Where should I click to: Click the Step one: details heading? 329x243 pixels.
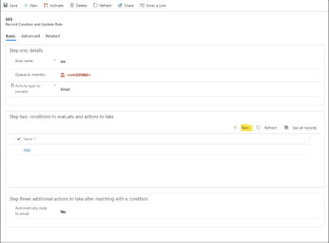[26, 50]
